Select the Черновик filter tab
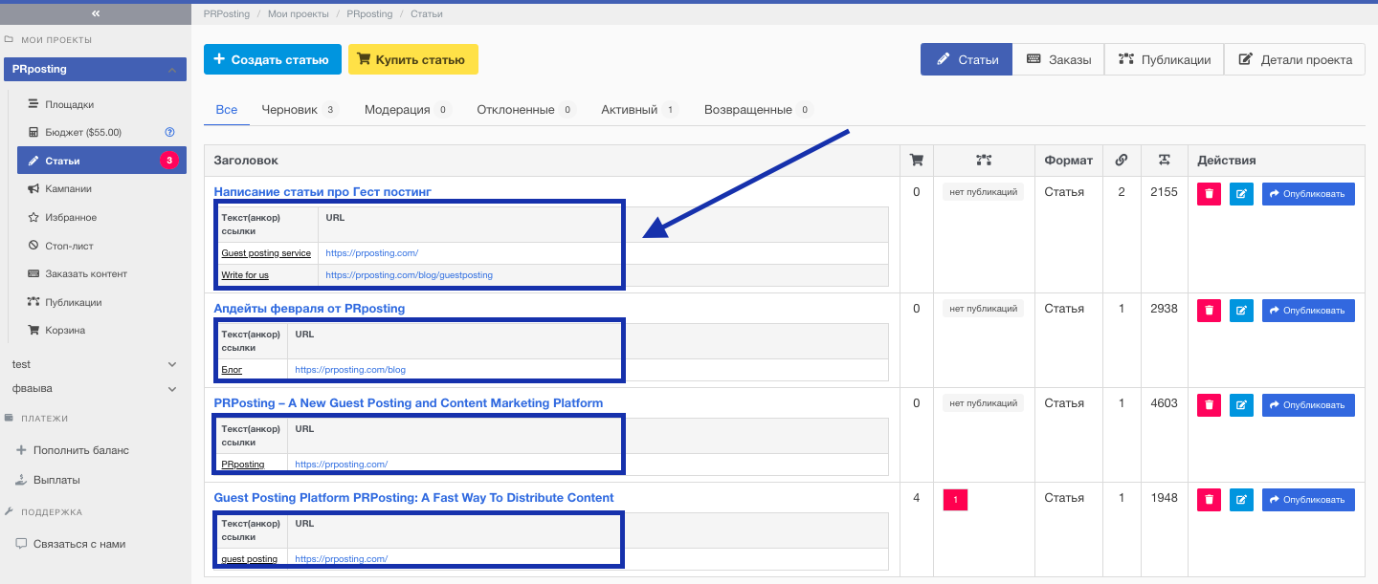This screenshot has width=1378, height=584. pos(300,110)
